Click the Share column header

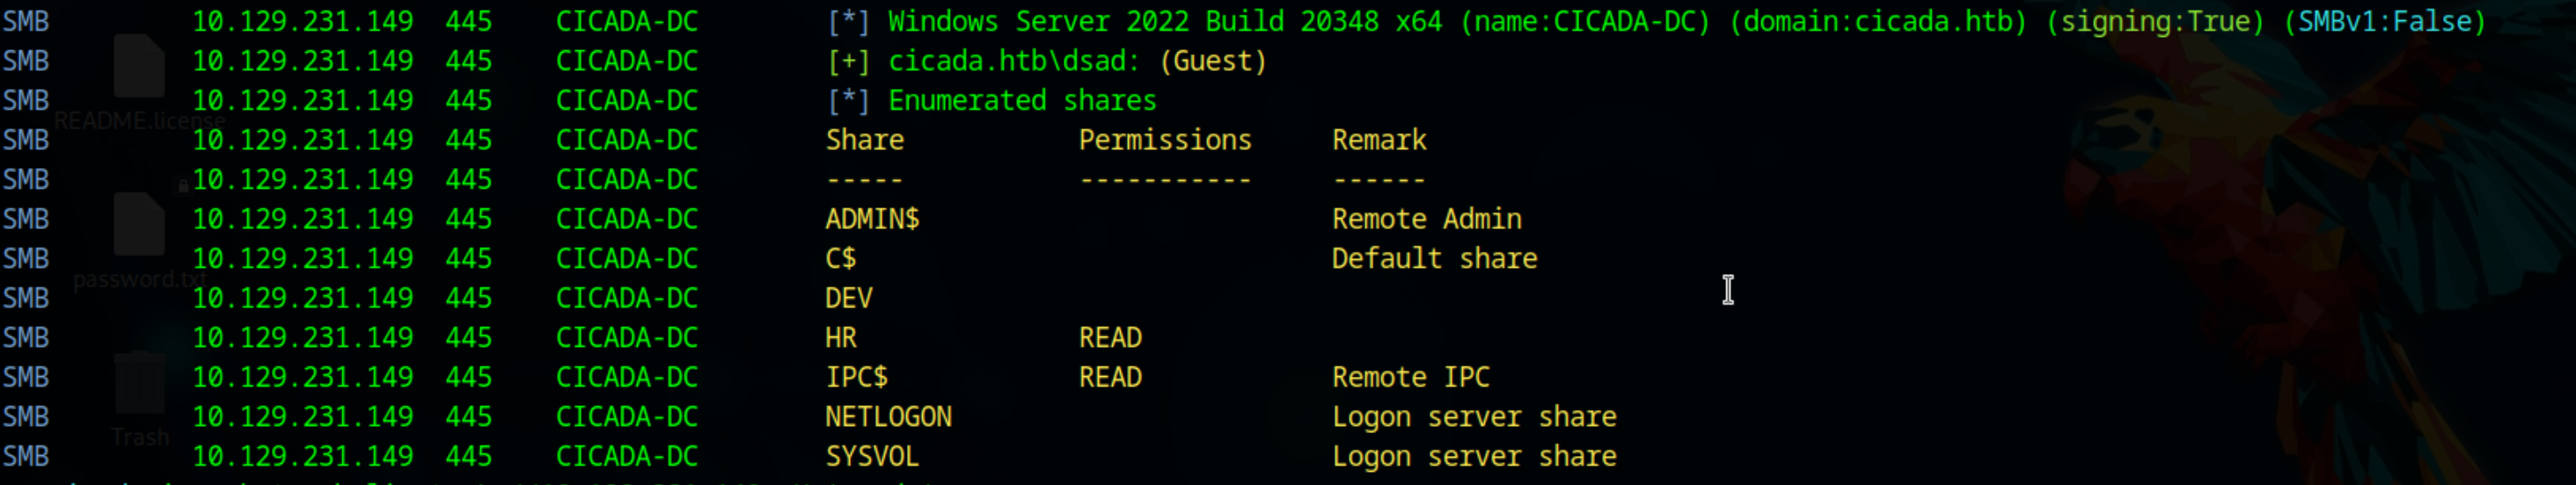pyautogui.click(x=865, y=141)
